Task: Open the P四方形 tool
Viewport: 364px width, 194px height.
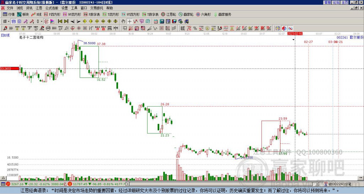Action: click(x=52, y=14)
